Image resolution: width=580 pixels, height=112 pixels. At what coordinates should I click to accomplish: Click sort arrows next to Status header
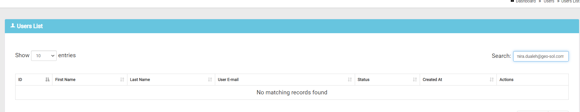[x=415, y=79]
